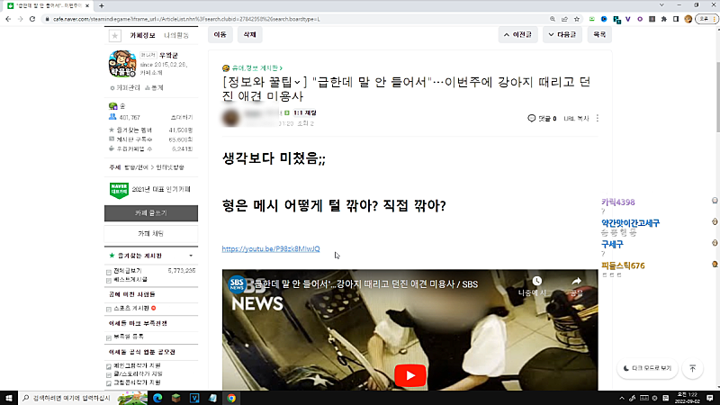
Task: Open 카페관리 settings link
Action: point(126,87)
